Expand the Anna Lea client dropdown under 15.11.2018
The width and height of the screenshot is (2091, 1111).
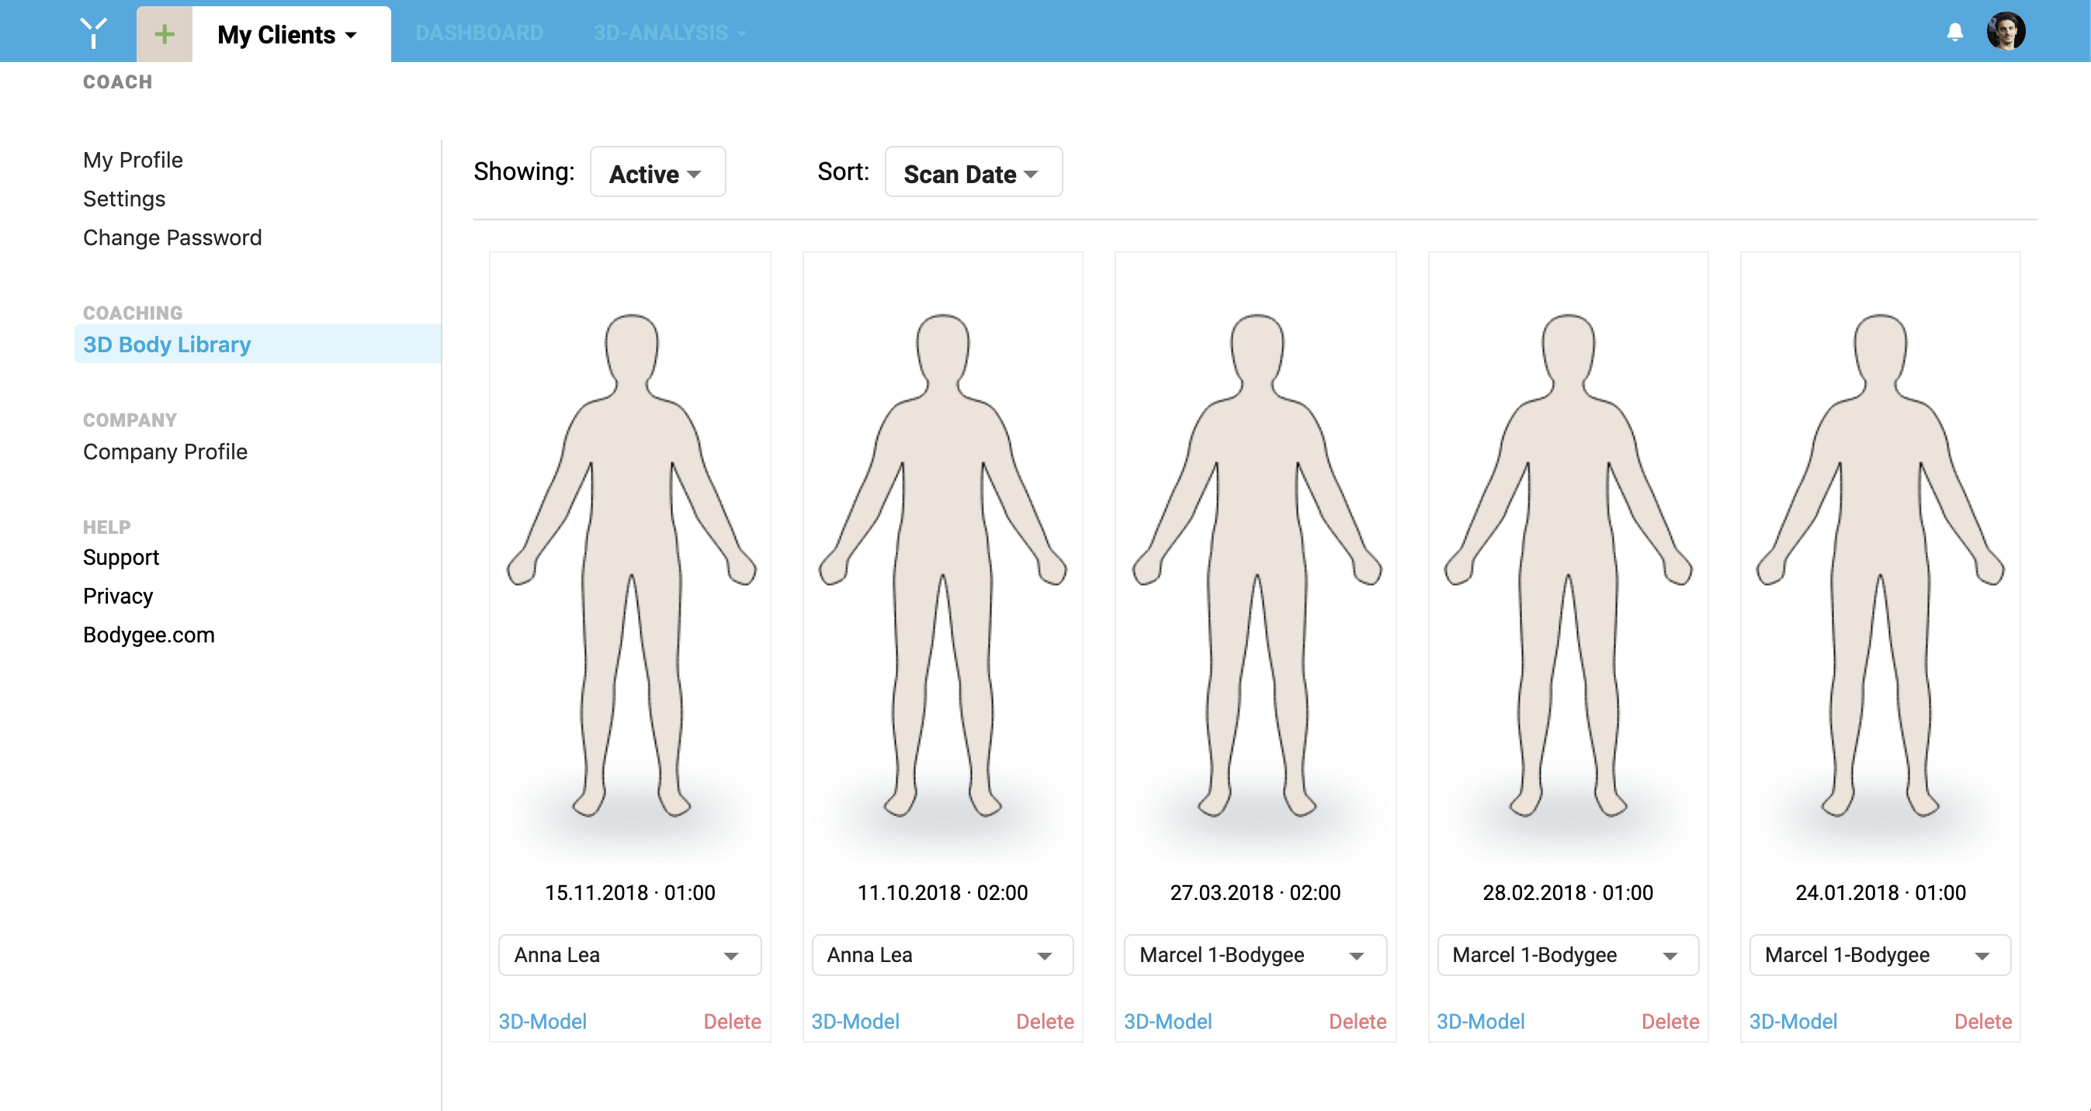point(630,955)
